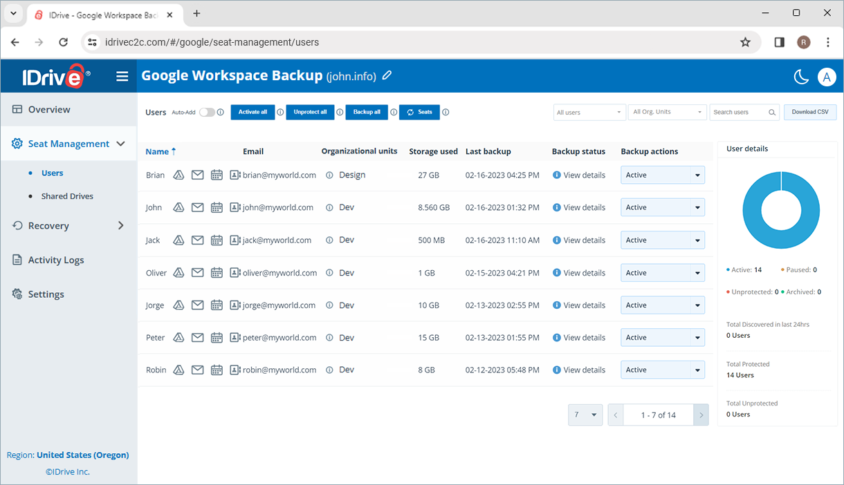Click the pencil icon to edit john.info
Viewport: 844px width, 485px height.
(x=387, y=75)
